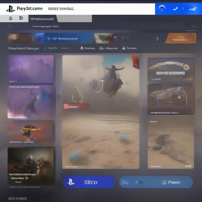Click the caption below tab strip

[x=46, y=26]
